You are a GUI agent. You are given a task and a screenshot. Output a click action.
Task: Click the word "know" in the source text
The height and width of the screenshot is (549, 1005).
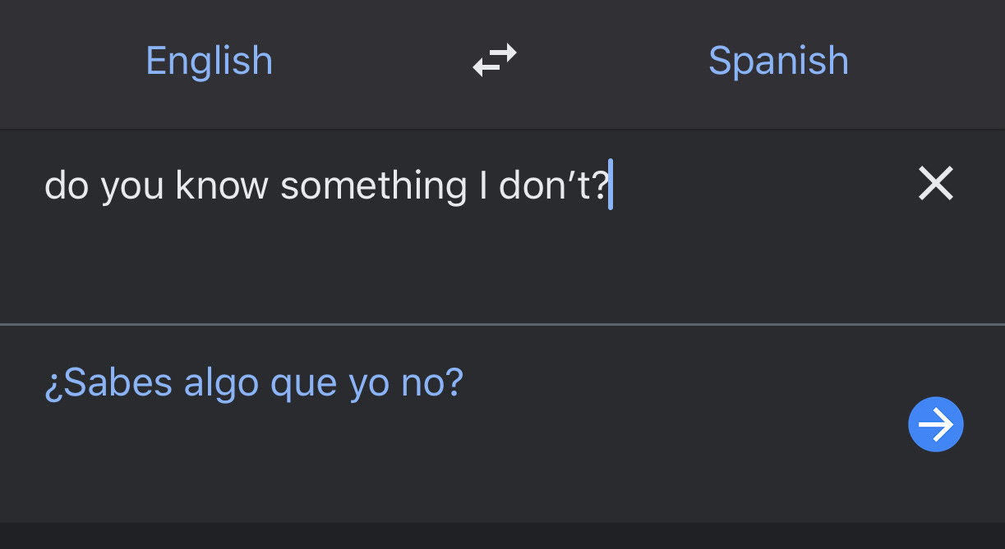(x=222, y=185)
